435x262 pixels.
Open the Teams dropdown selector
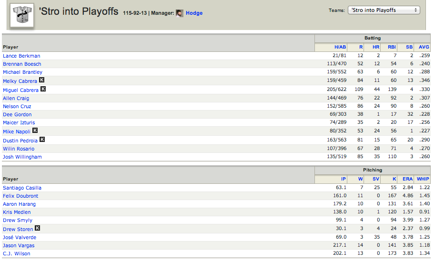pos(384,10)
